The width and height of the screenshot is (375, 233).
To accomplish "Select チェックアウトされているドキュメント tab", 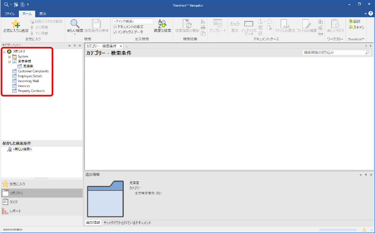I will 127,223.
